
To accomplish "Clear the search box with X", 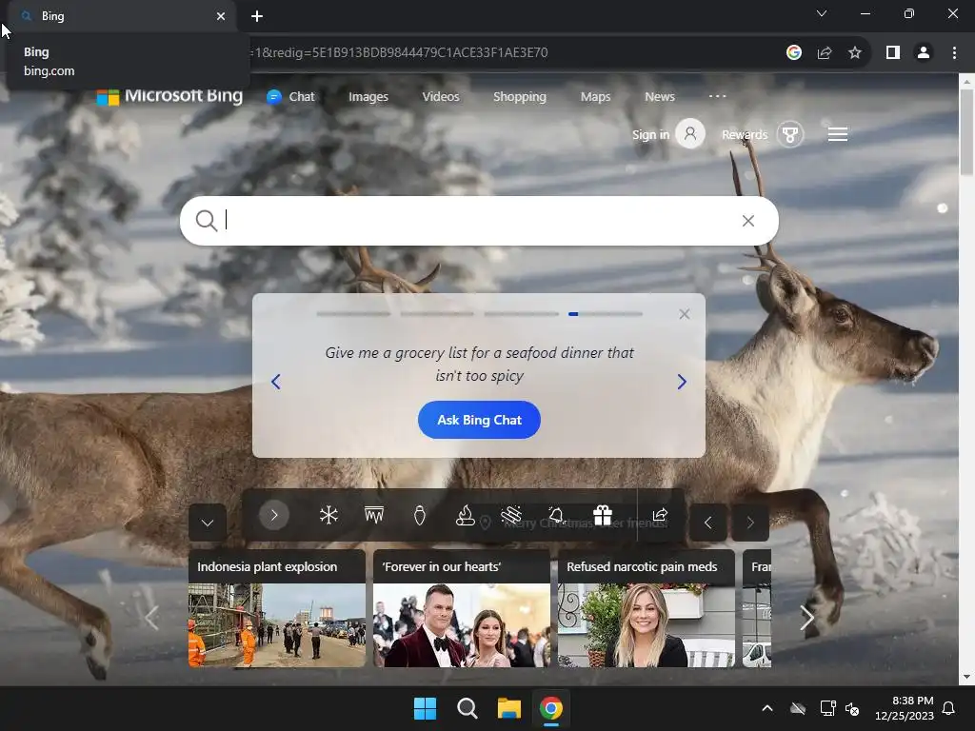I will tap(748, 221).
